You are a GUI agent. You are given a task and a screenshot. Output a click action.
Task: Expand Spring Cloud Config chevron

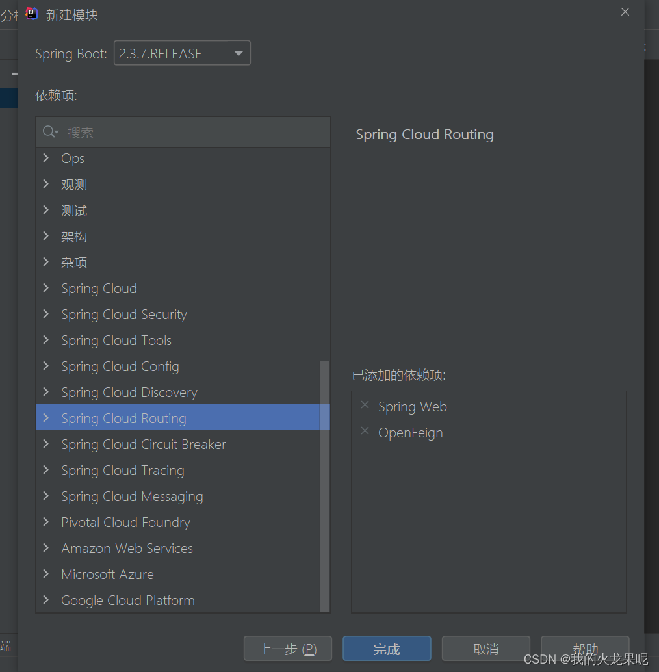46,366
